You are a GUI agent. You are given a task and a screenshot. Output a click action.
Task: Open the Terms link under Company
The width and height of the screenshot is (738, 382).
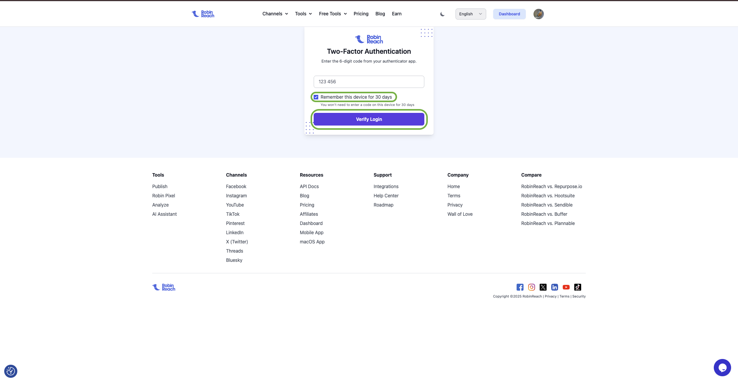click(454, 196)
